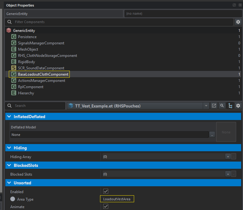
Task: Collapse the InflatedDeflated section
Action: 9,117
